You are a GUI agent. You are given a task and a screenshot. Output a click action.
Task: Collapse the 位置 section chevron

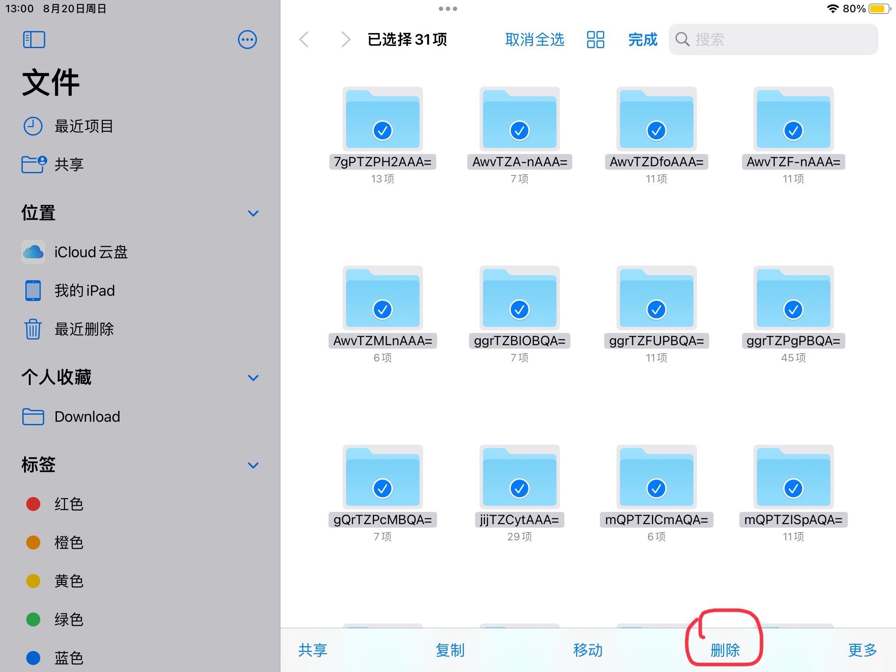point(253,213)
